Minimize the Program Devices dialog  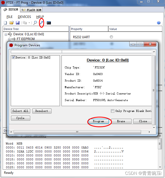tap(133, 44)
